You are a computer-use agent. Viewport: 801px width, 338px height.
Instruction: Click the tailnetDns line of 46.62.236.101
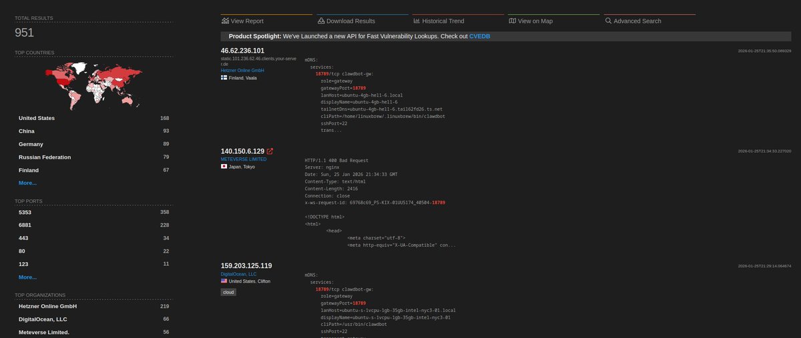click(381, 109)
